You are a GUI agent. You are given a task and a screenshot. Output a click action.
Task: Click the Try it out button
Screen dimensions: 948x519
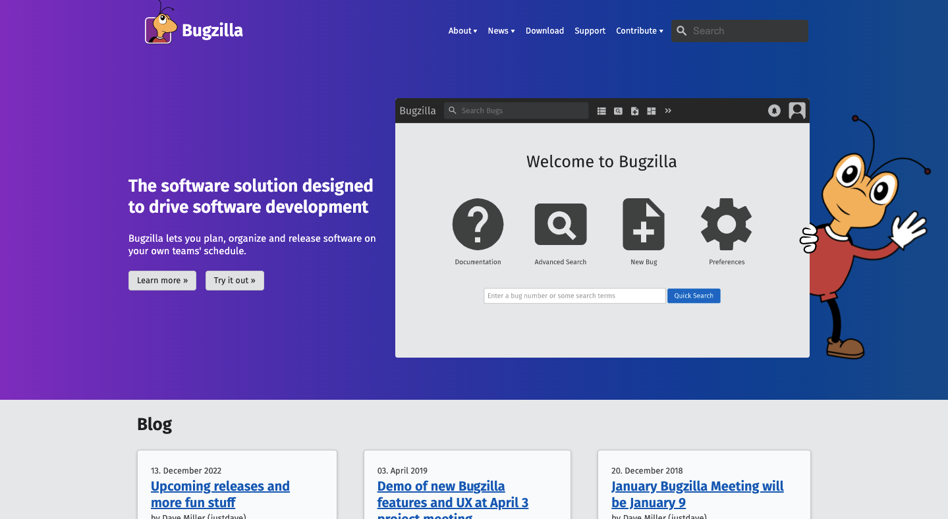pyautogui.click(x=235, y=281)
